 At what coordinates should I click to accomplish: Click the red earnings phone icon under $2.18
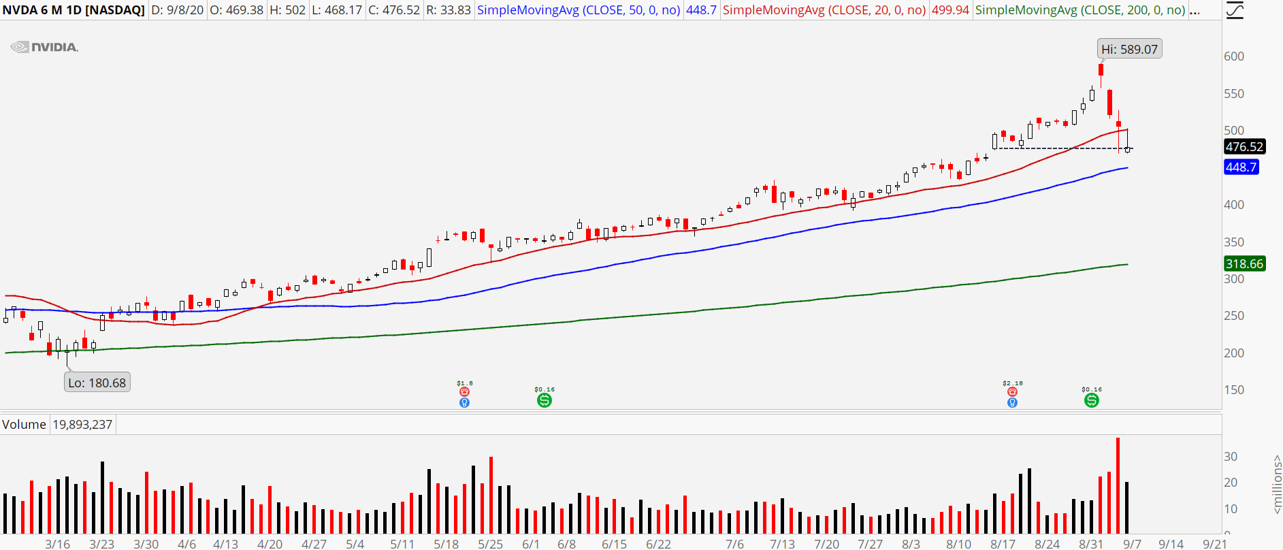tap(1012, 392)
